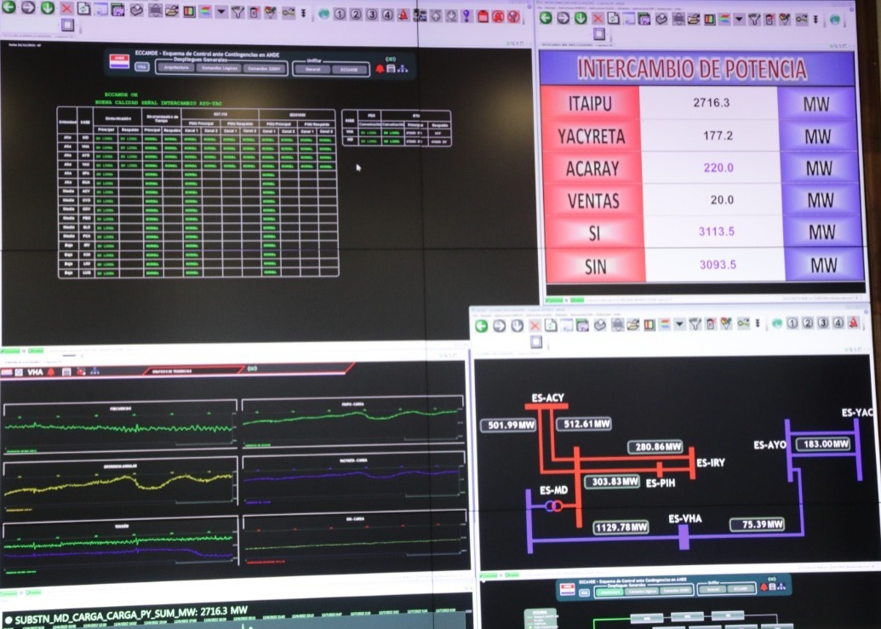This screenshot has height=629, width=881.
Task: Click the 501.99 MW reading near ES-ACY
Action: [x=508, y=425]
